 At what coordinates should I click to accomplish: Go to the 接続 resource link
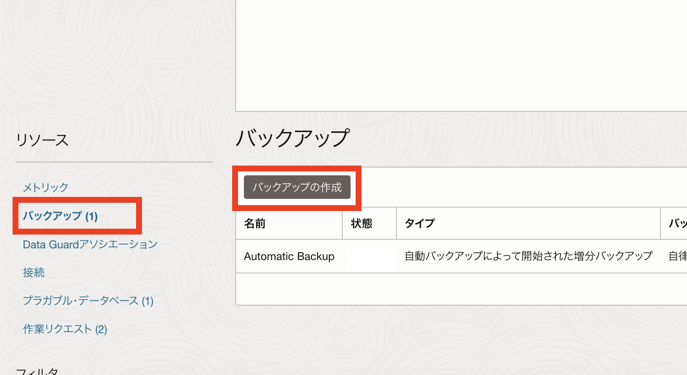(x=34, y=273)
